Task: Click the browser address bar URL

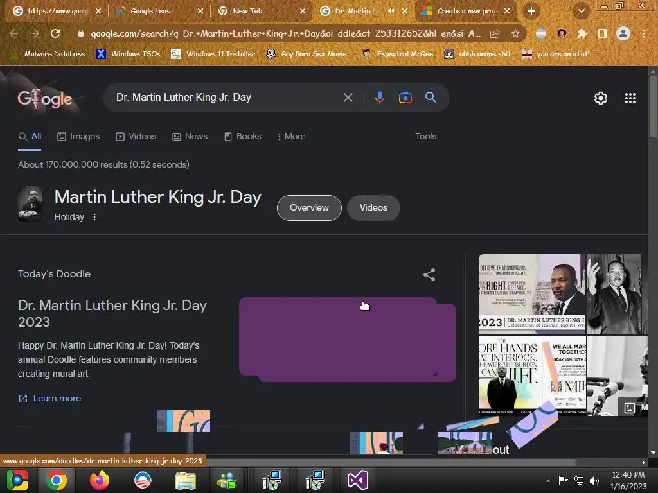Action: 285,33
